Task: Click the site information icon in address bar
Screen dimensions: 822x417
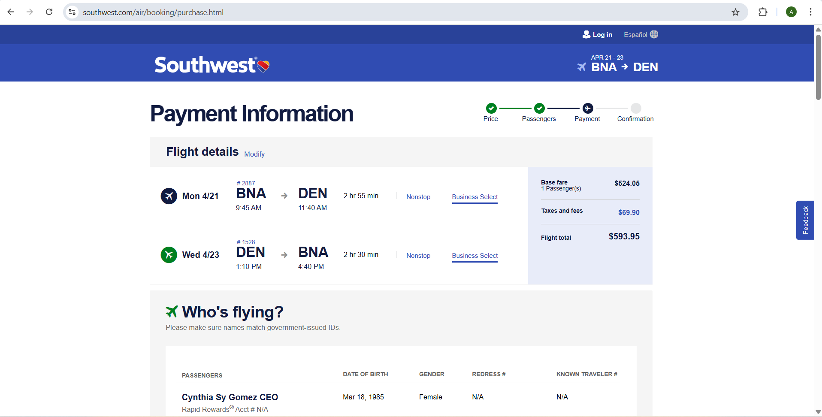Action: click(73, 12)
